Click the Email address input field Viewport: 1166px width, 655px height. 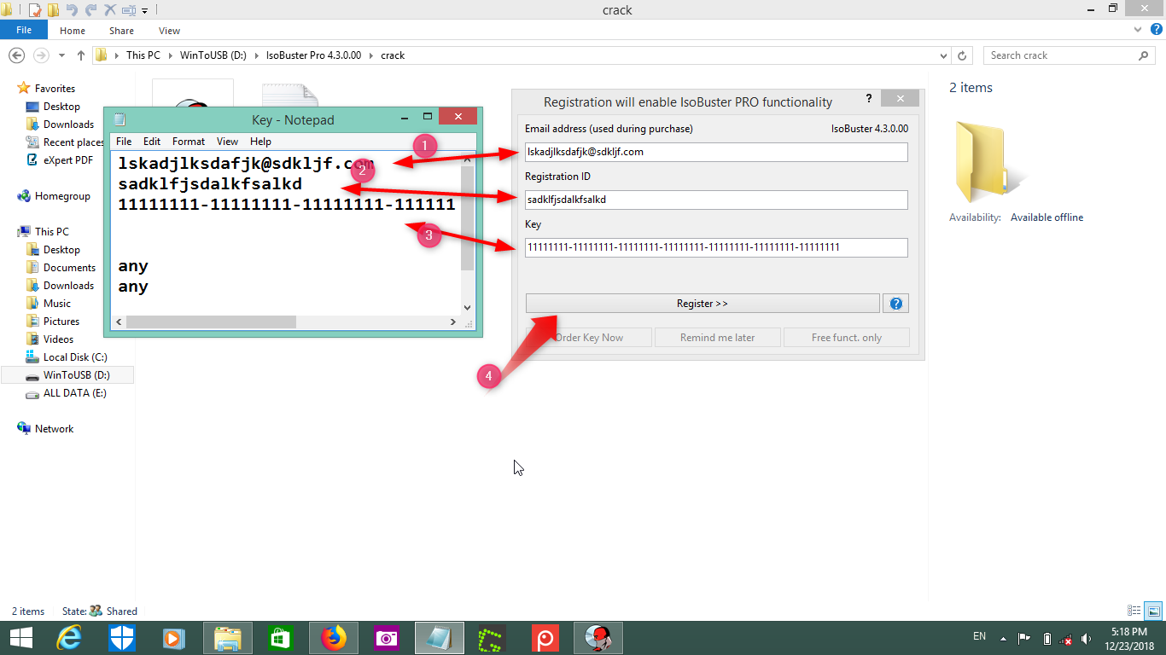(x=716, y=152)
